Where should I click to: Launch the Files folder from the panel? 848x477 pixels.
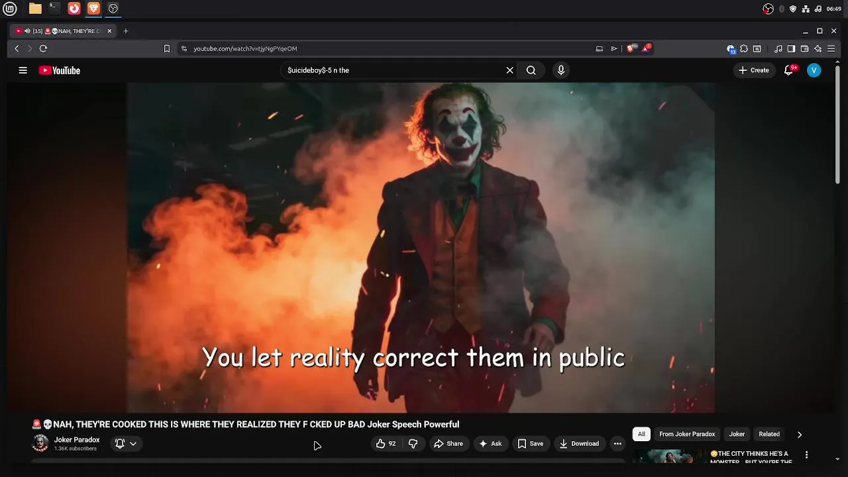(35, 9)
